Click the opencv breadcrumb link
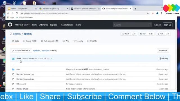 [37, 50]
